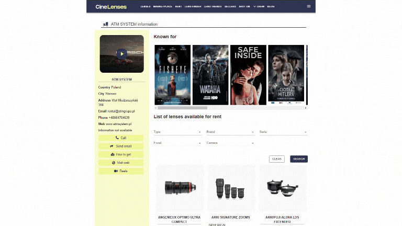Click the How to get directions button
Image resolution: width=402 pixels, height=226 pixels.
(120, 154)
